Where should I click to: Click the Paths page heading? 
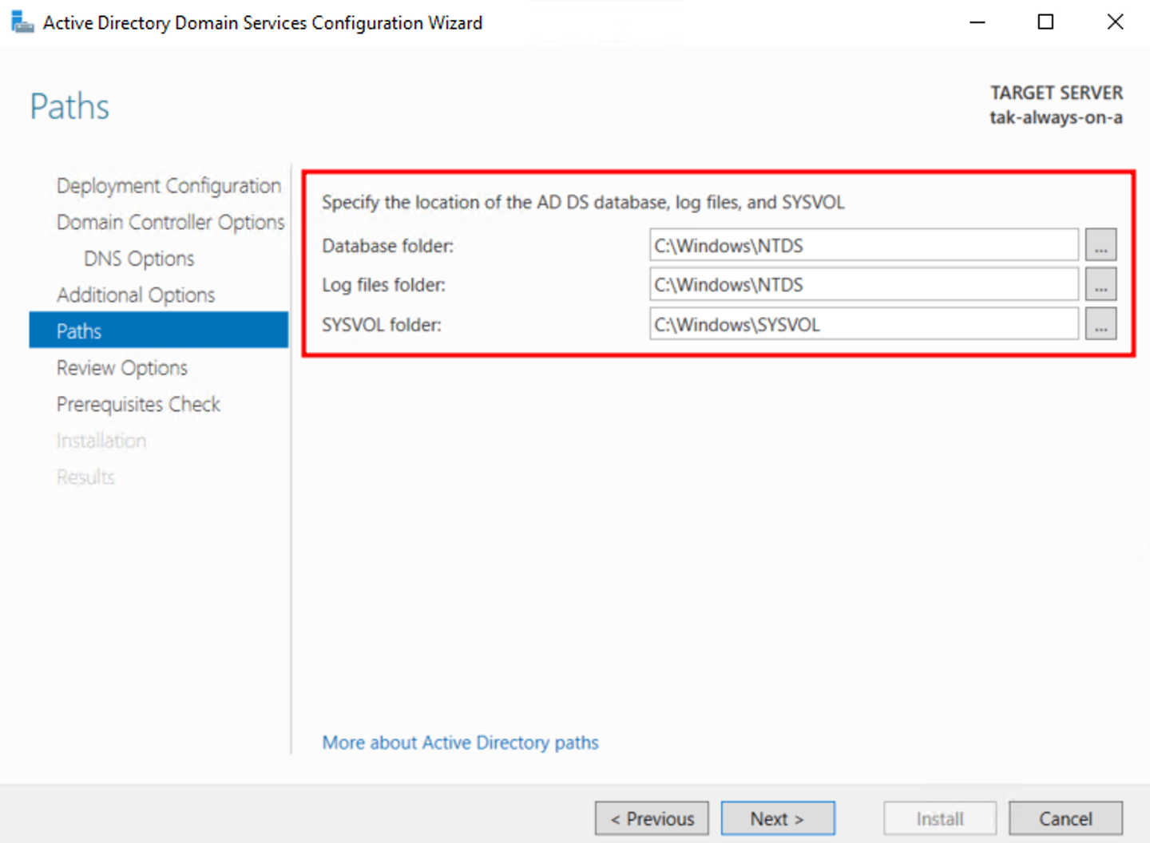69,106
